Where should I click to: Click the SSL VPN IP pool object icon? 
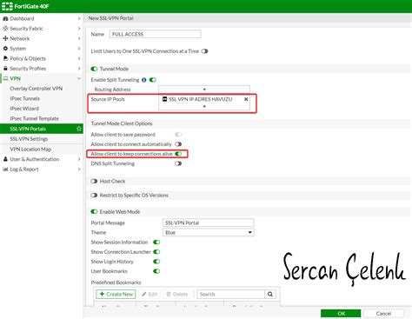tap(164, 99)
